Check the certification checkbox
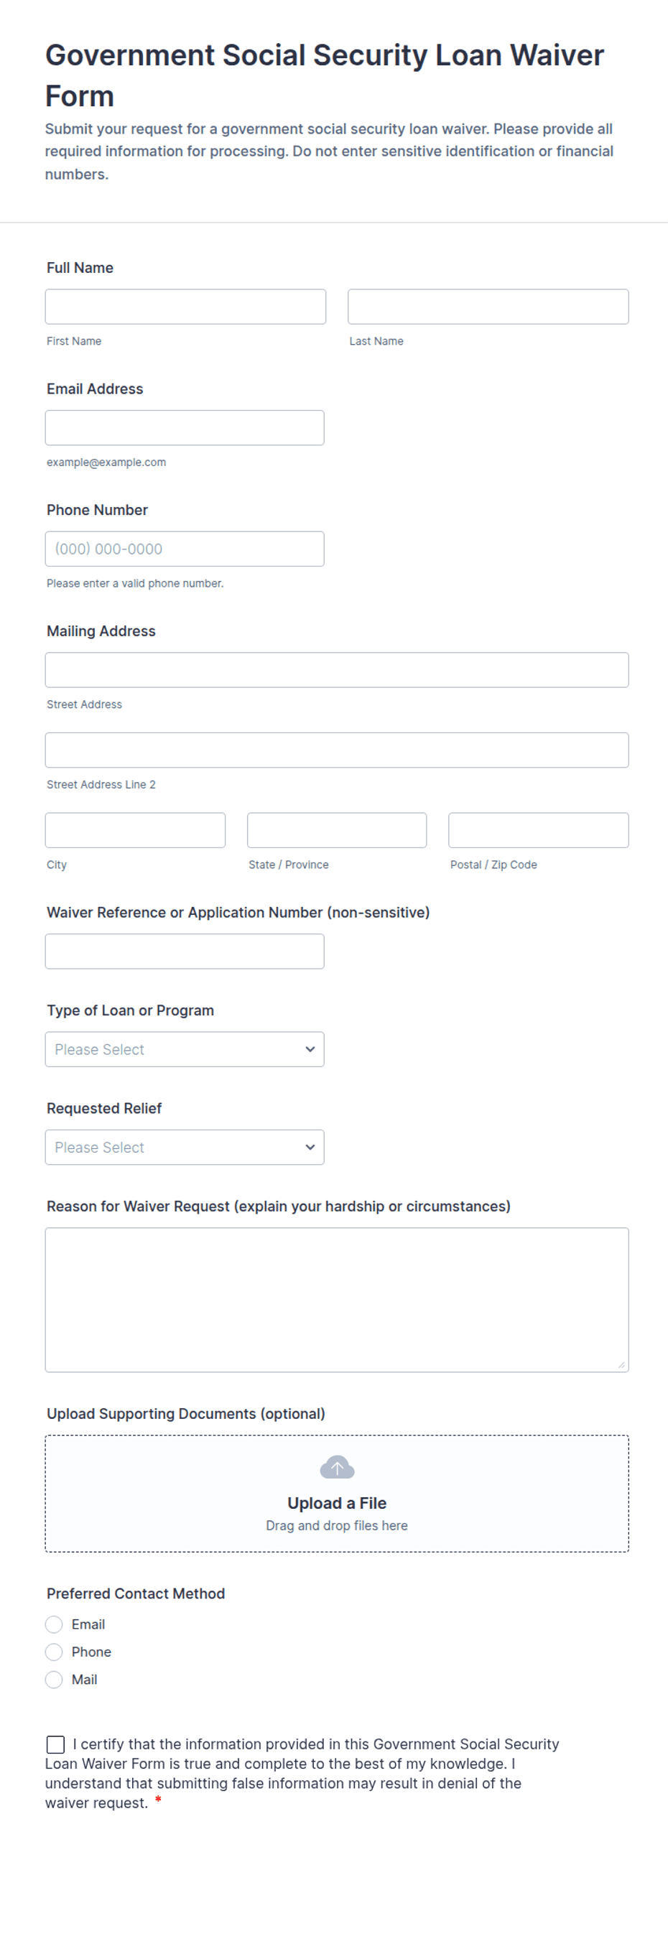Viewport: 668px width, 1959px height. click(x=55, y=1744)
